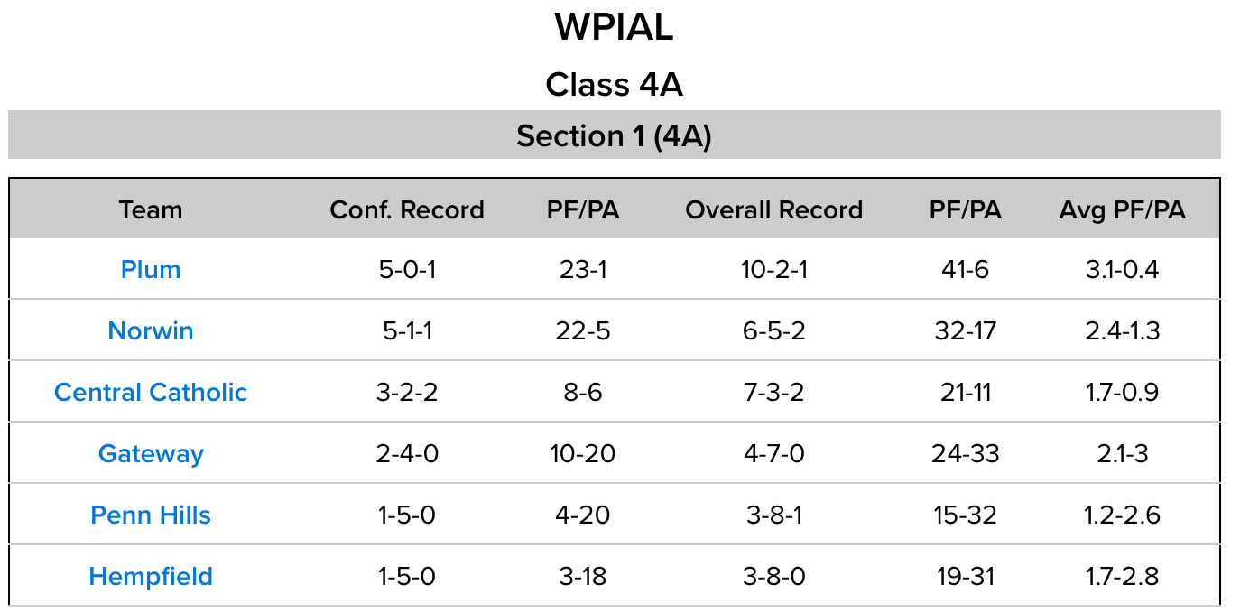This screenshot has width=1240, height=613.
Task: Click Plum's average PF/PA 3.1-0.4
Action: [1122, 270]
